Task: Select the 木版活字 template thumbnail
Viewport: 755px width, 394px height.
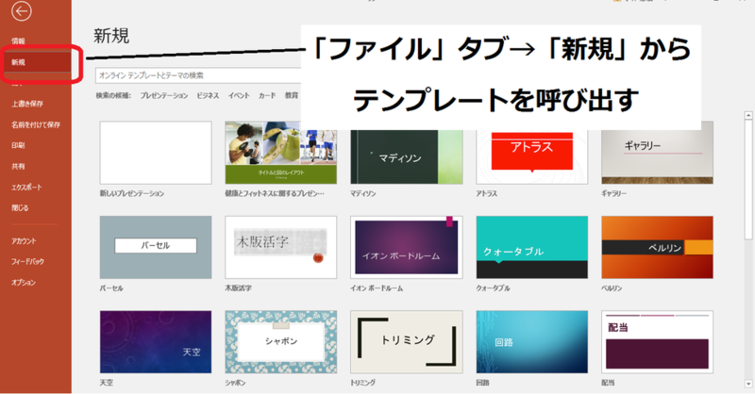Action: pos(280,247)
